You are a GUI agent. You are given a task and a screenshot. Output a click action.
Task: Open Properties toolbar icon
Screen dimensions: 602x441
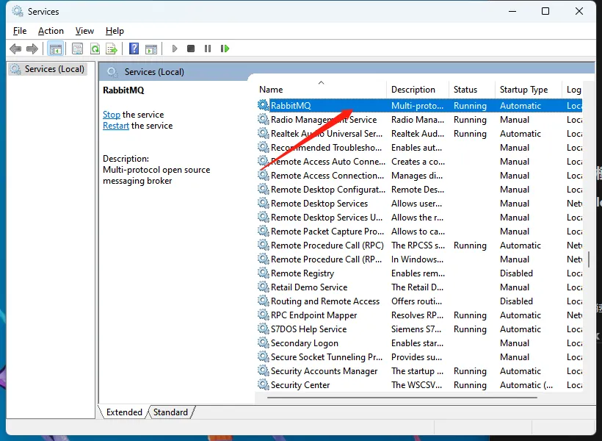(78, 49)
